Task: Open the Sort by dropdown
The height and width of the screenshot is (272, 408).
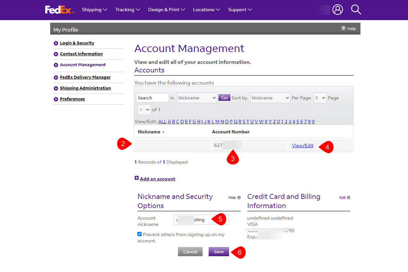Action: [x=270, y=98]
